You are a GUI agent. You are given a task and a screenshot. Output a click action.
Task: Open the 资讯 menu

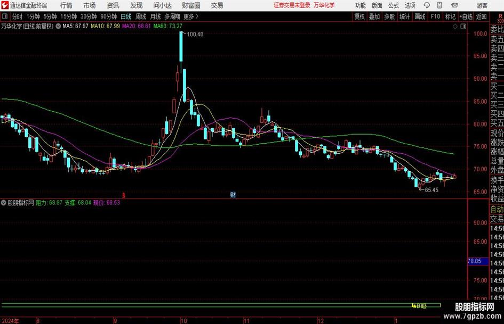pos(113,5)
